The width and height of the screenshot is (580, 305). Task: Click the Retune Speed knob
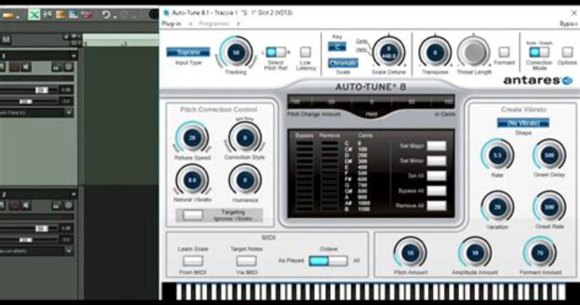point(192,138)
